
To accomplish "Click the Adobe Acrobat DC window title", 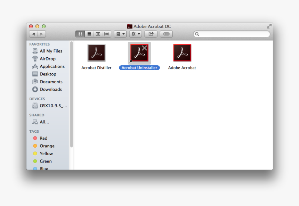I will click(x=152, y=26).
